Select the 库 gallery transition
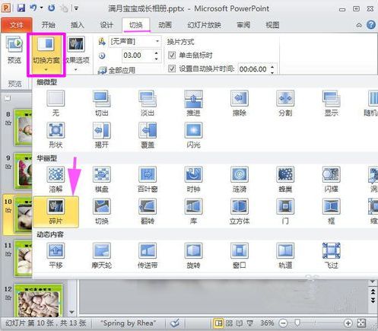The height and width of the screenshot is (331, 378). (x=193, y=212)
